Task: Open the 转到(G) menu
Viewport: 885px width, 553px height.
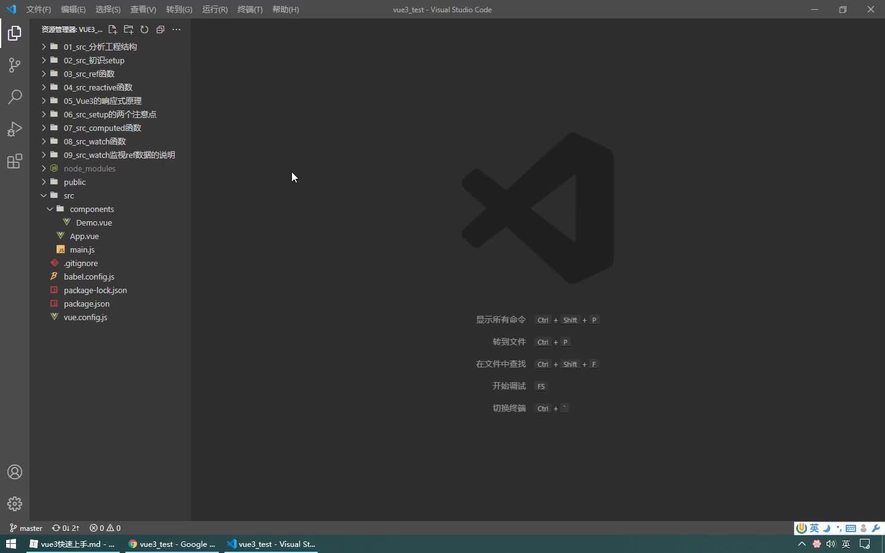Action: coord(179,9)
